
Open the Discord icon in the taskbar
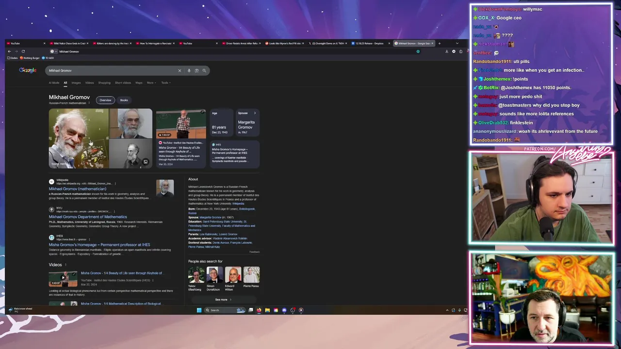point(284,310)
